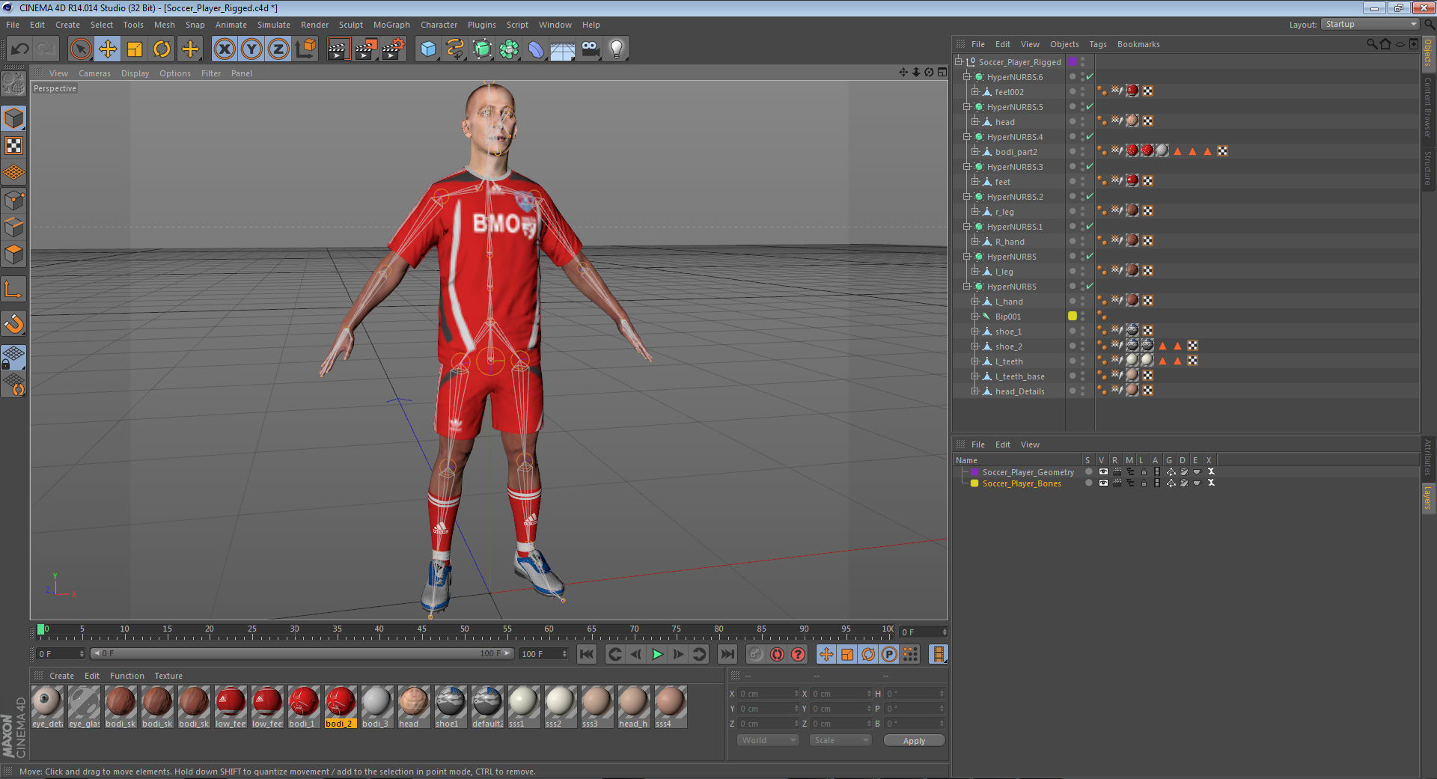Toggle Soccer_Player_Geometry layer view visibility
The image size is (1437, 779).
tap(1103, 472)
